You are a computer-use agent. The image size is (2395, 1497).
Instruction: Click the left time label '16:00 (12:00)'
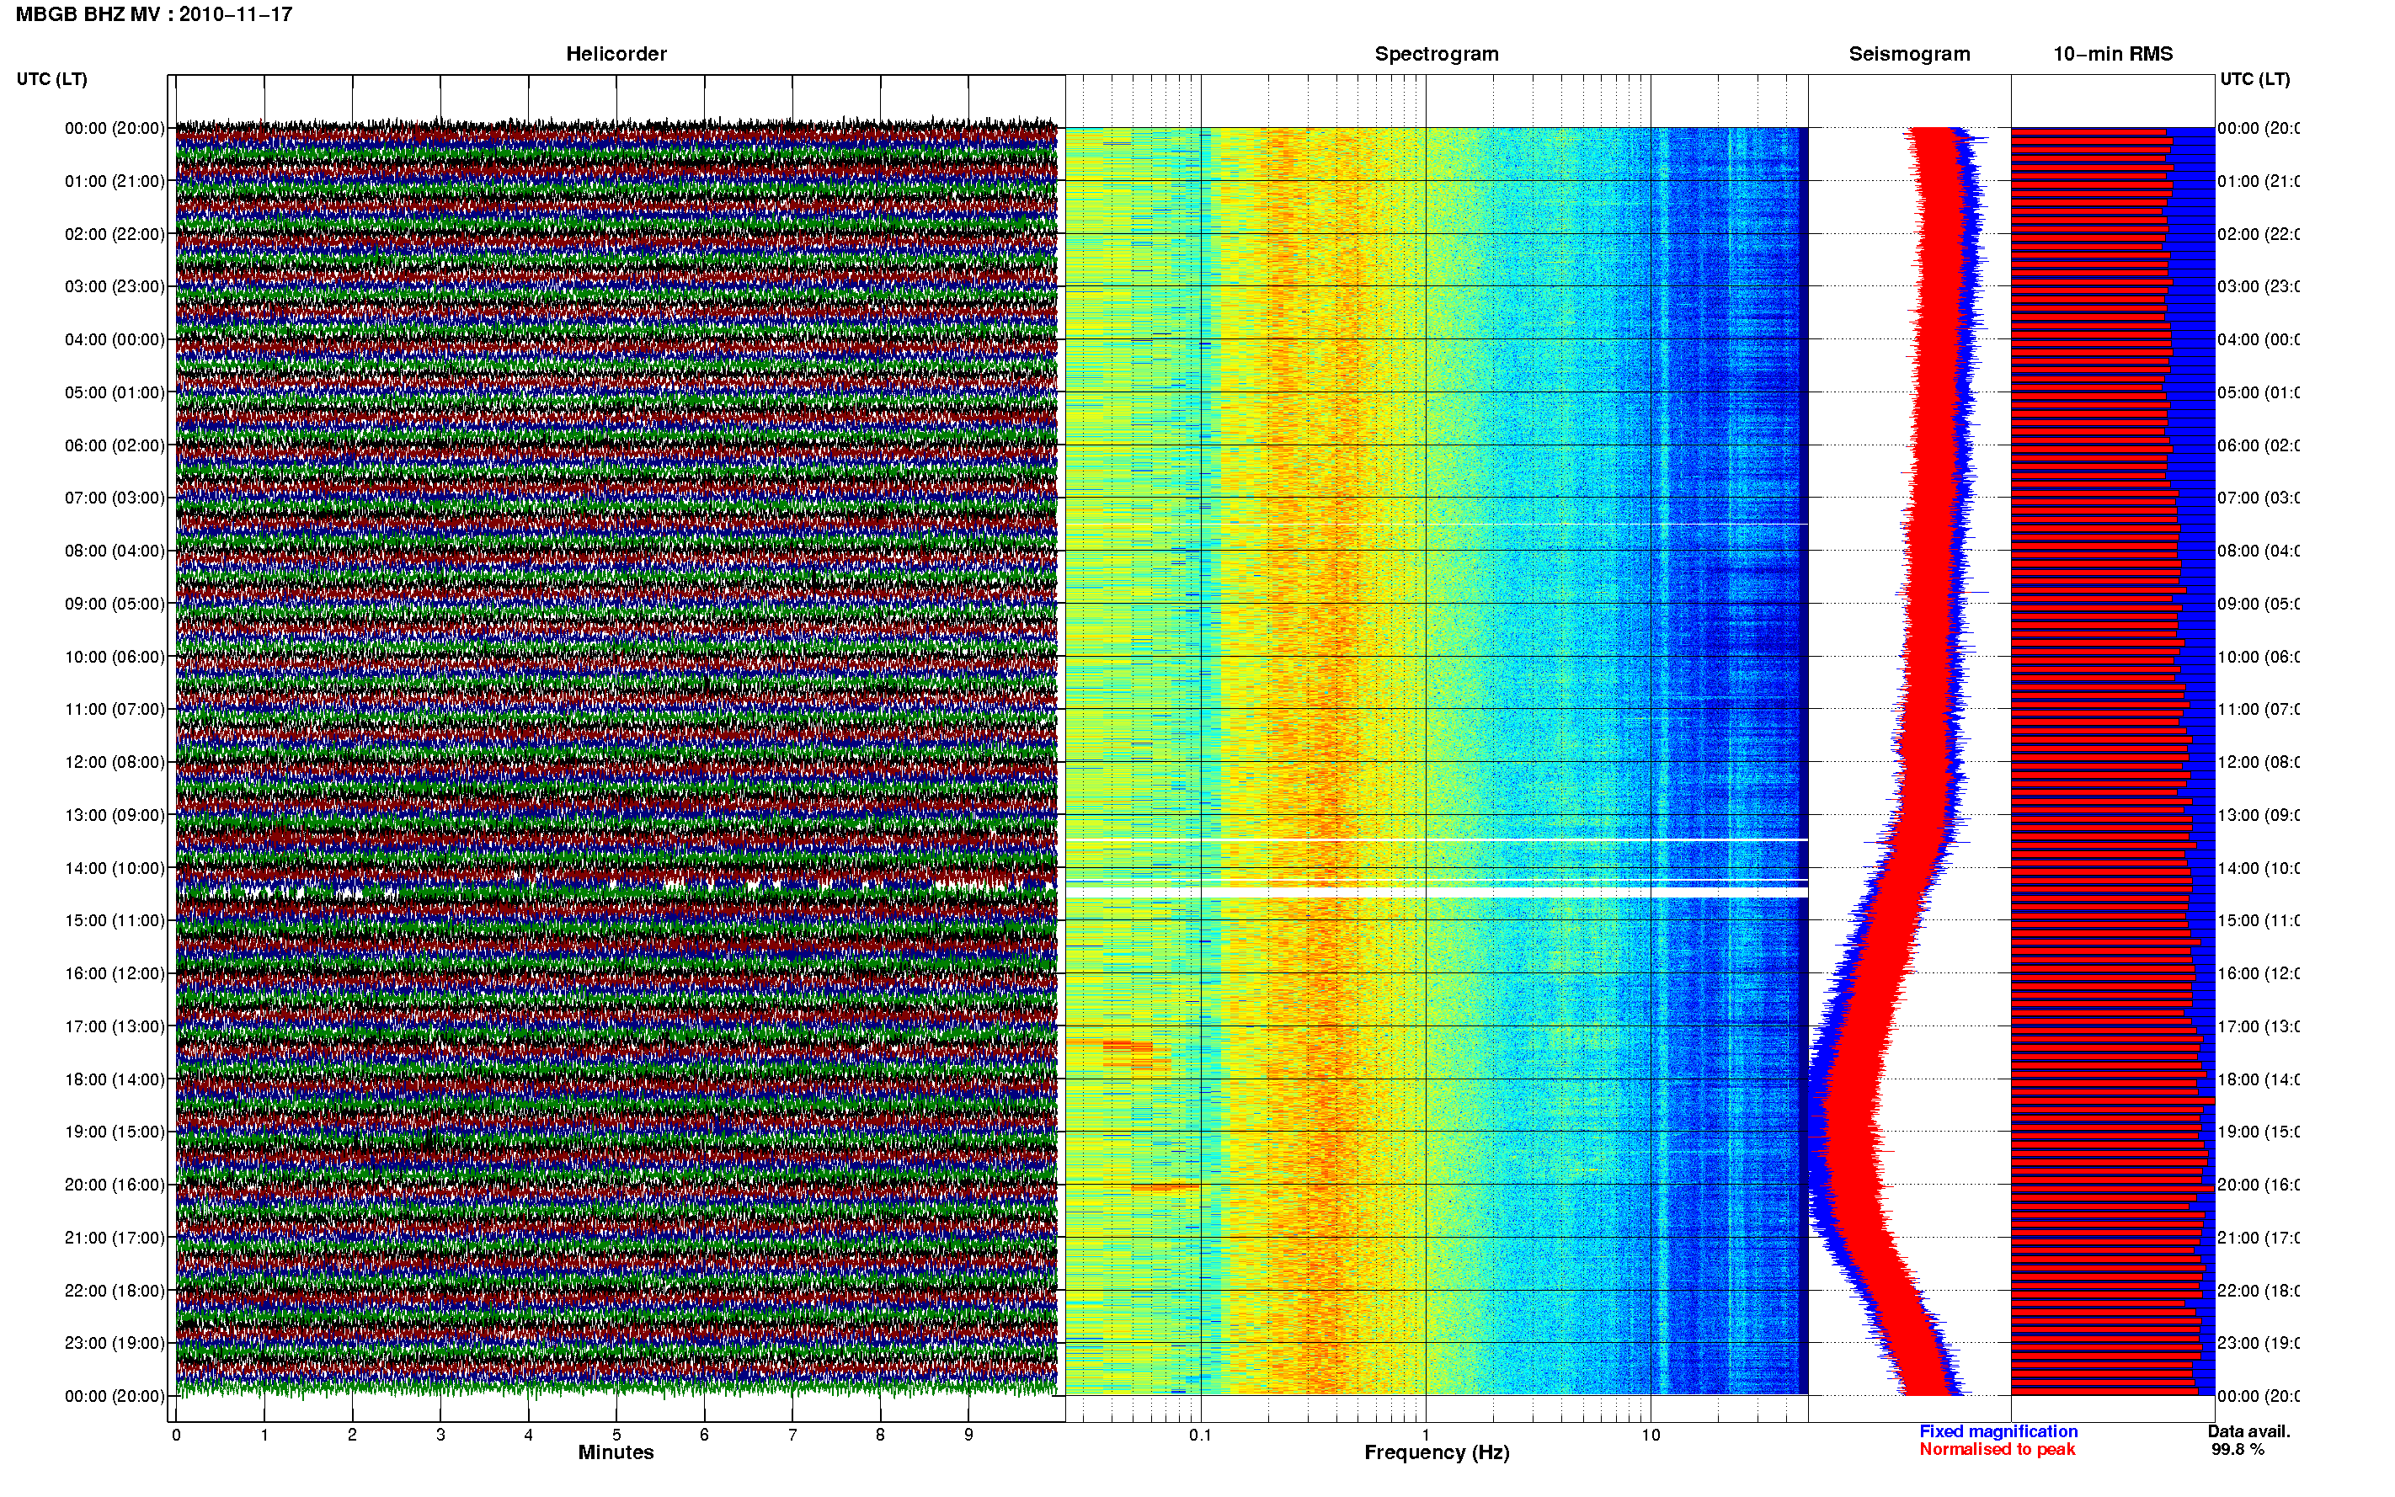tap(115, 973)
